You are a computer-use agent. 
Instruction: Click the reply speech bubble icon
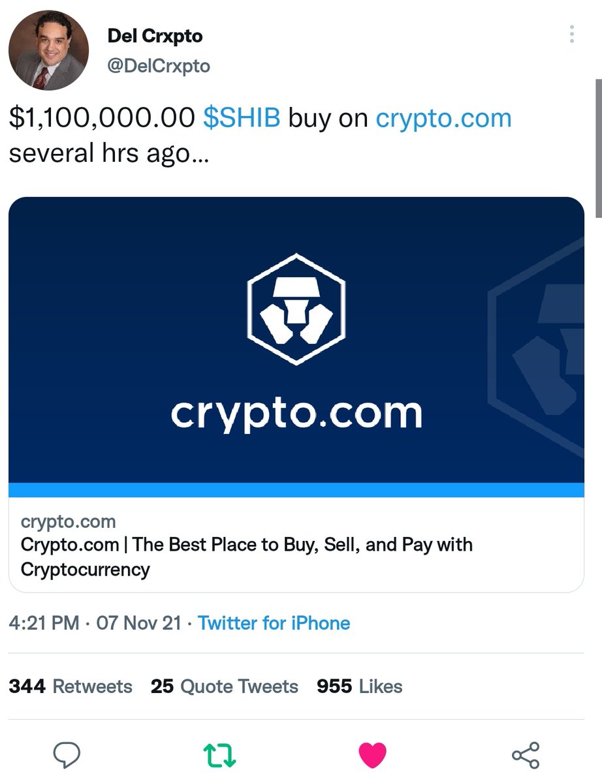click(x=66, y=755)
